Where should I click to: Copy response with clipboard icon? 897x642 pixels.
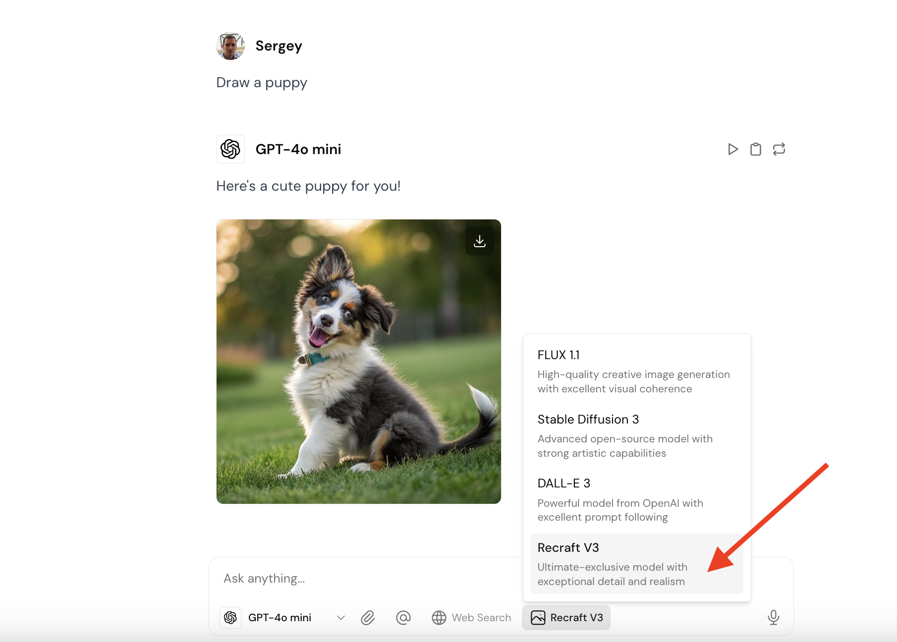click(755, 149)
